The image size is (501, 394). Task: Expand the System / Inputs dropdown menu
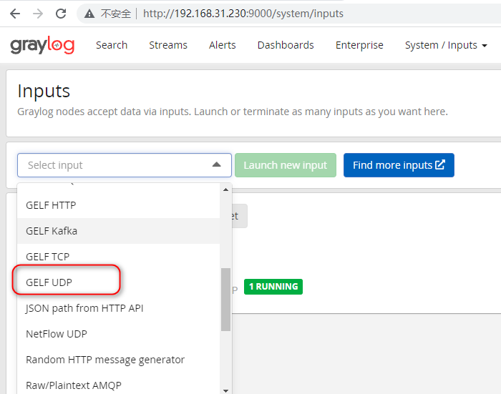(446, 45)
